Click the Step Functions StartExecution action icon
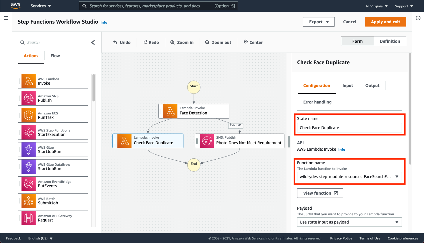This screenshot has width=424, height=243. 29,132
